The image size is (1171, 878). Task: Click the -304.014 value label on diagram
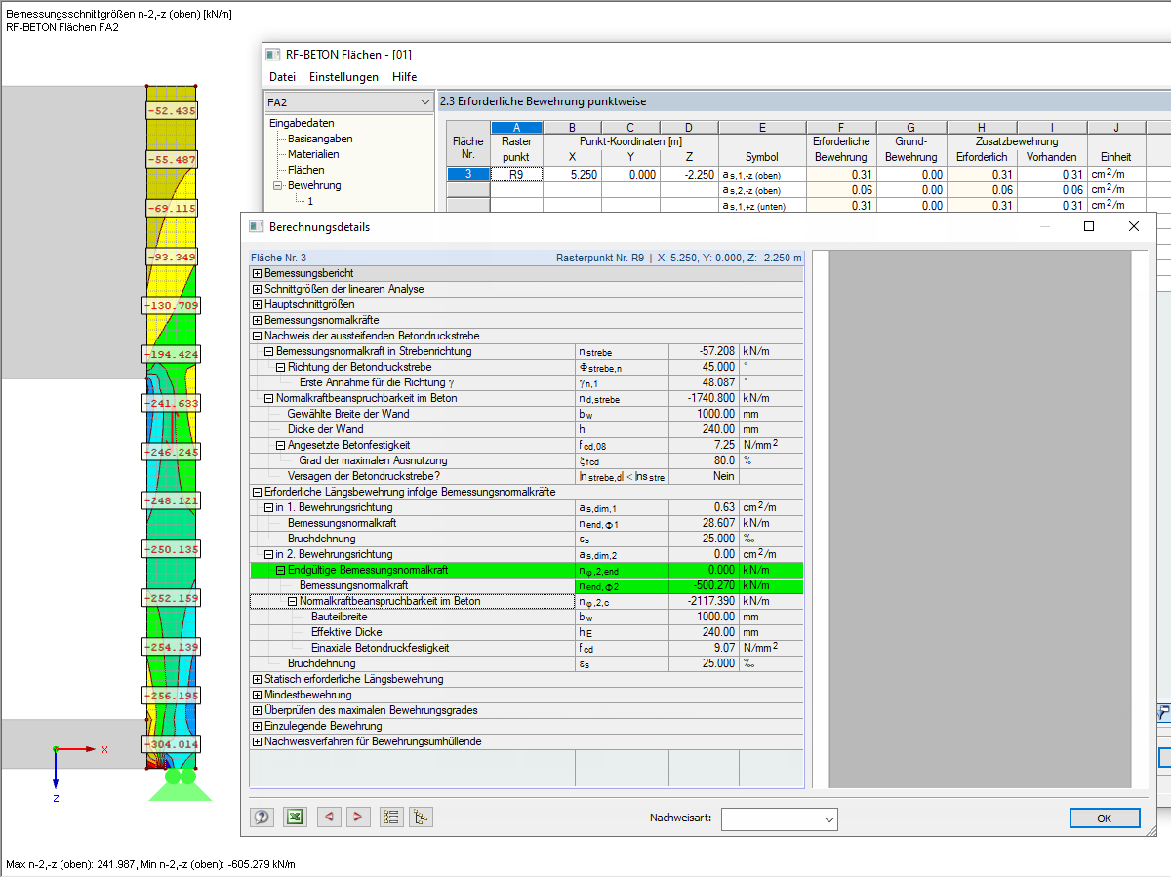tap(171, 744)
